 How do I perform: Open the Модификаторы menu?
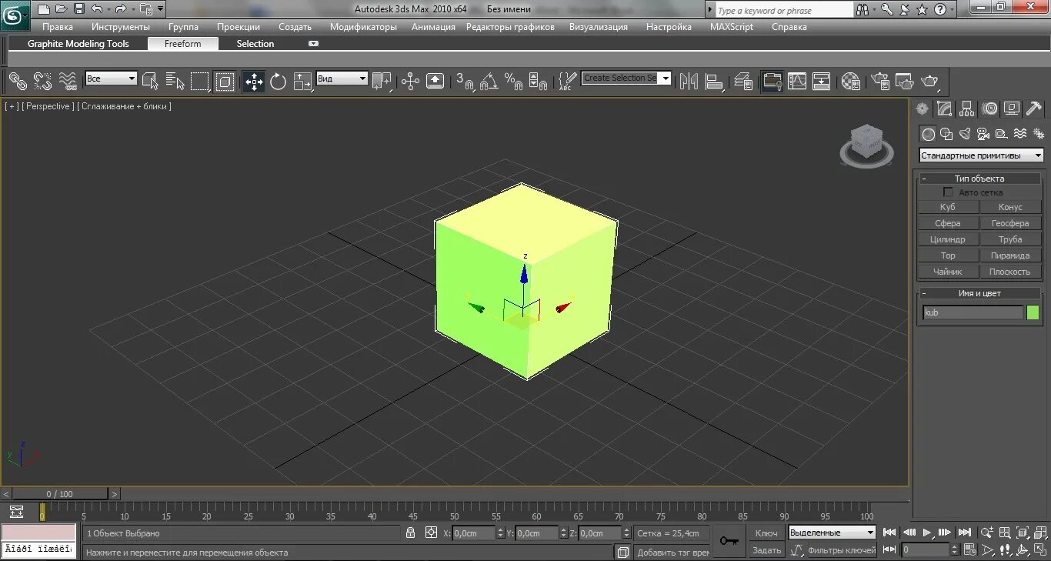[363, 27]
